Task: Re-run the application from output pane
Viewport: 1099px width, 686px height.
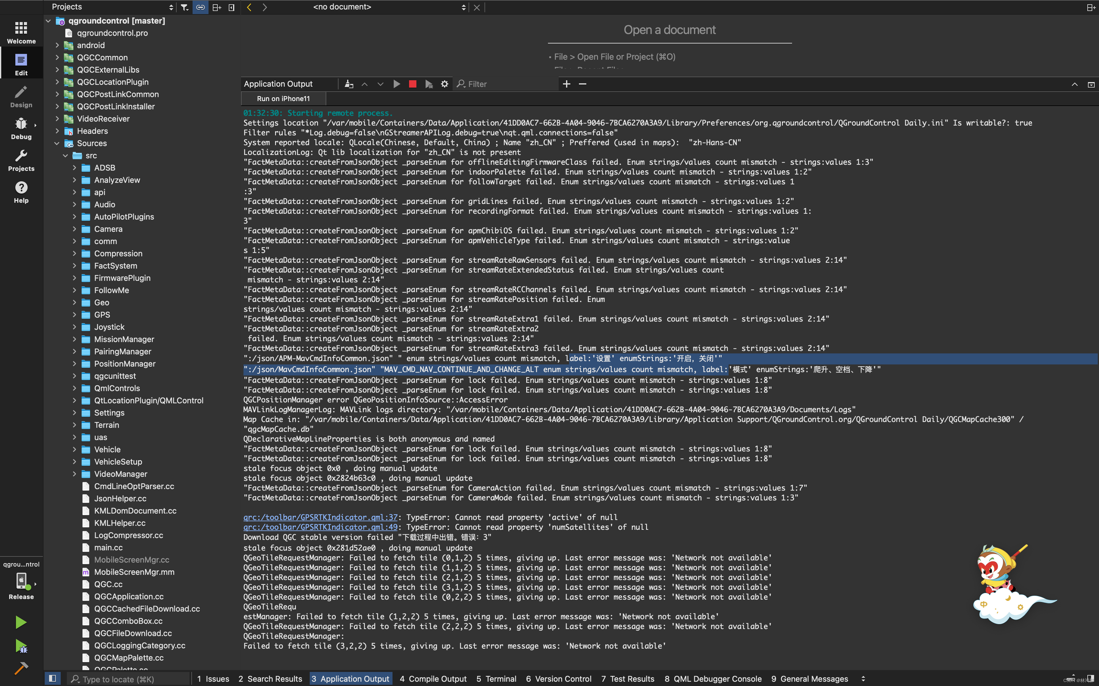Action: (x=396, y=84)
